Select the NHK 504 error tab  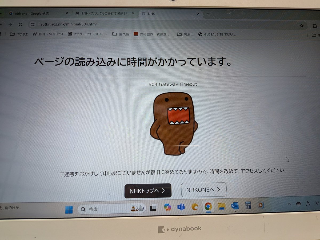[170, 13]
